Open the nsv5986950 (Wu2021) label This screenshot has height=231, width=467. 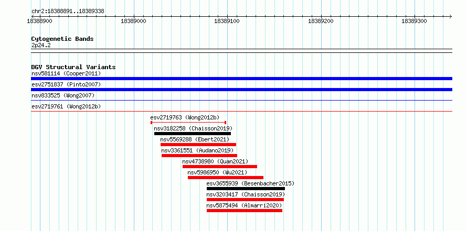pos(217,172)
